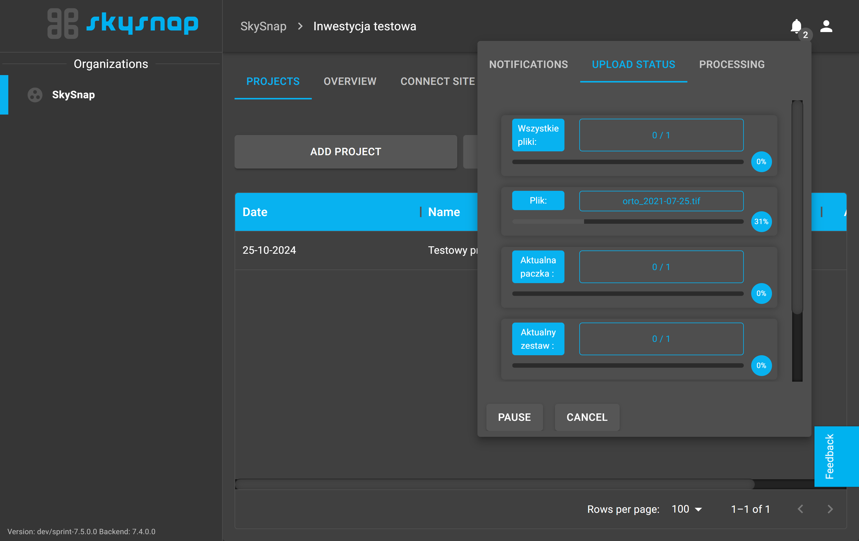Cancel the upload
Viewport: 859px width, 541px height.
click(587, 417)
